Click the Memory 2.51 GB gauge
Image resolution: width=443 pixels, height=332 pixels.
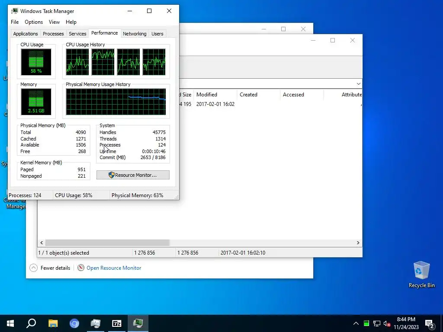point(36,102)
